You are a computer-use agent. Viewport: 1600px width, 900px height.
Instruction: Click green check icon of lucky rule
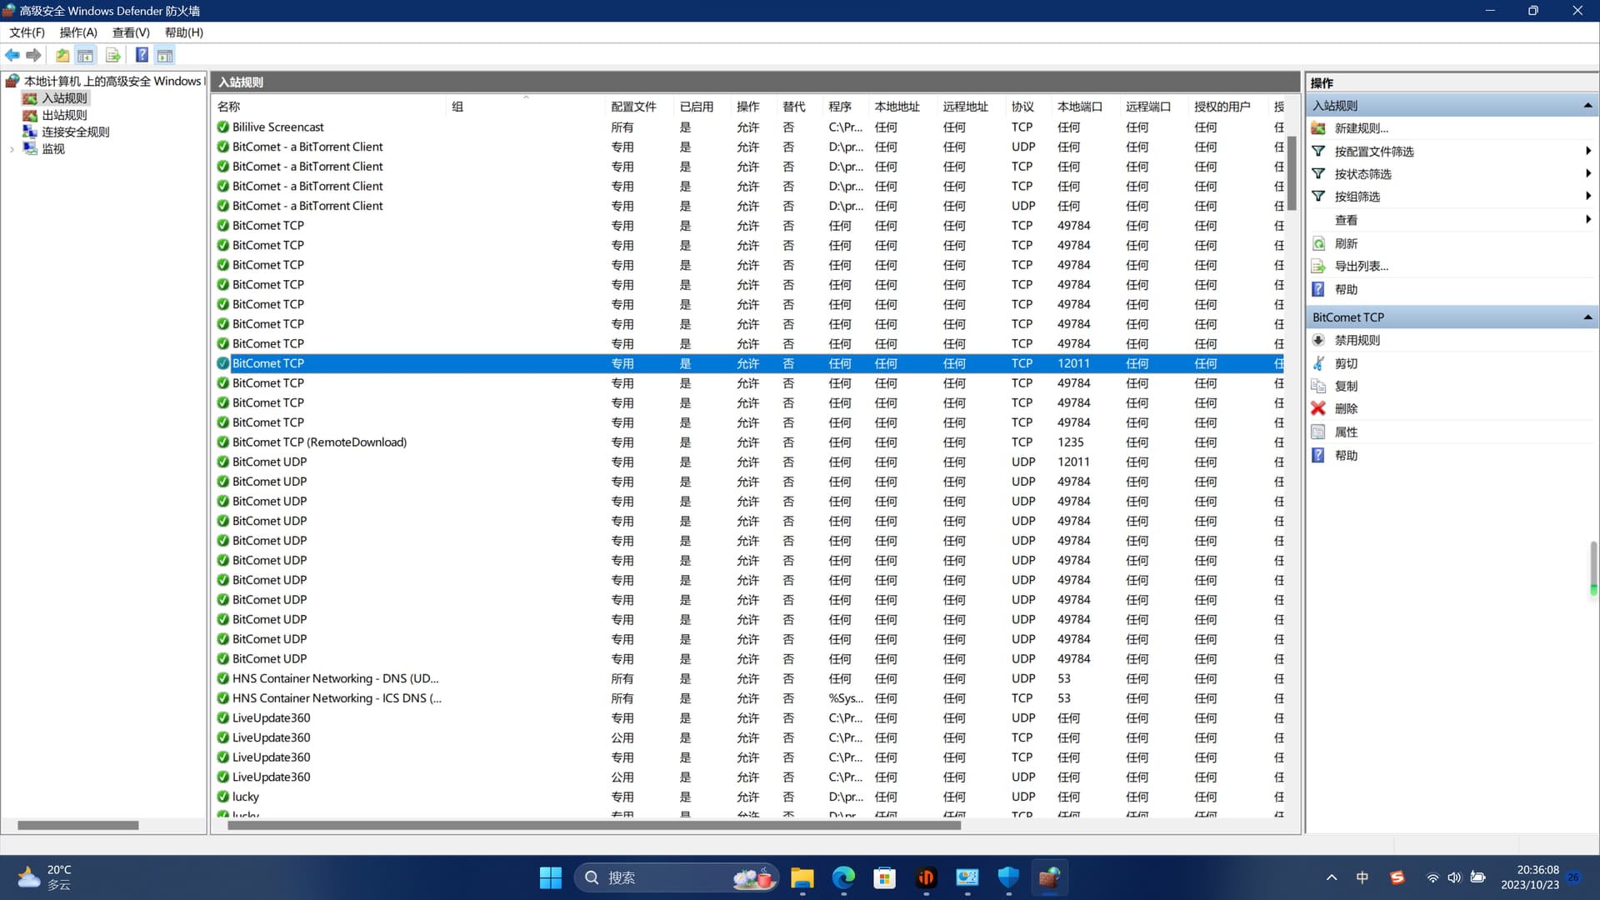click(222, 797)
